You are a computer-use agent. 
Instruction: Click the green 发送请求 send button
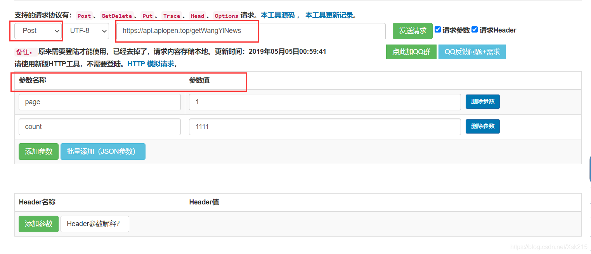click(x=412, y=31)
